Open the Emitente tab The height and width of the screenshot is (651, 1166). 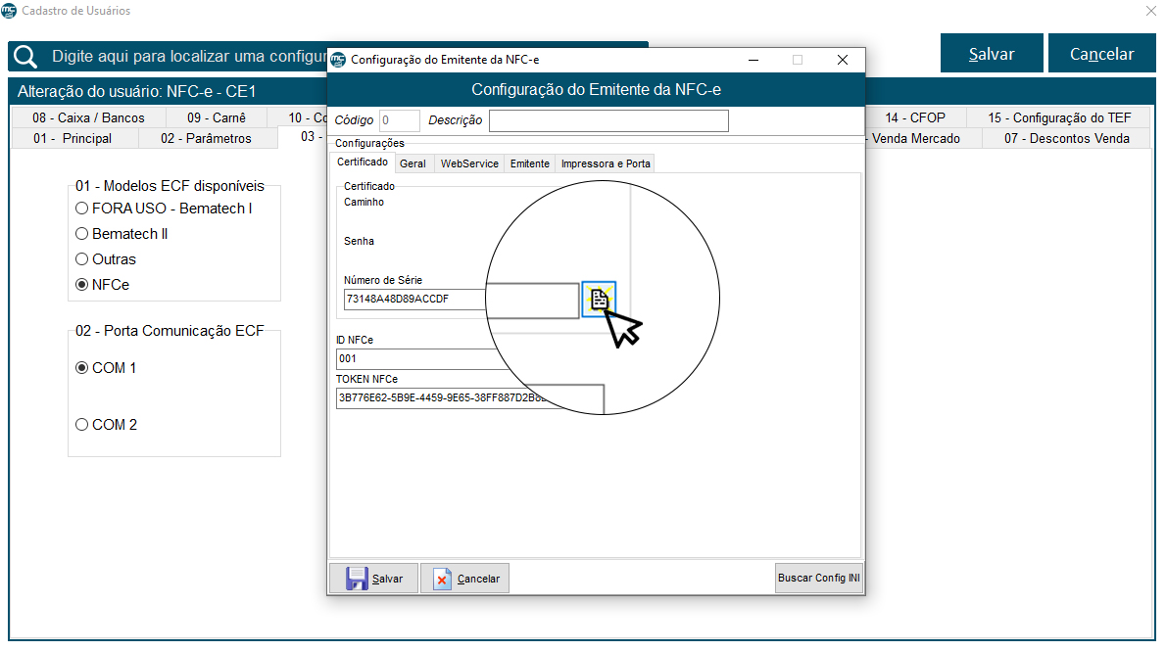click(x=529, y=163)
